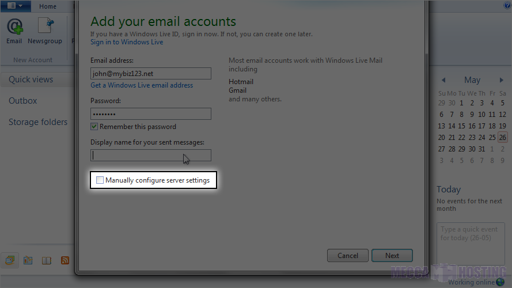The height and width of the screenshot is (288, 512).
Task: Enable Manually configure server settings
Action: point(100,180)
